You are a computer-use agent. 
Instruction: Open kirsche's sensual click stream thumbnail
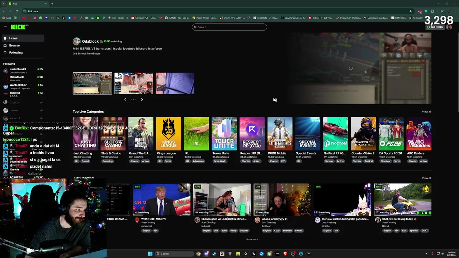(x=342, y=200)
